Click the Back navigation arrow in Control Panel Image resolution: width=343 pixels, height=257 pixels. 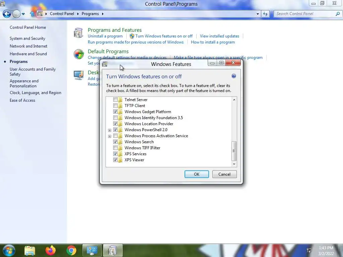[x=7, y=14]
